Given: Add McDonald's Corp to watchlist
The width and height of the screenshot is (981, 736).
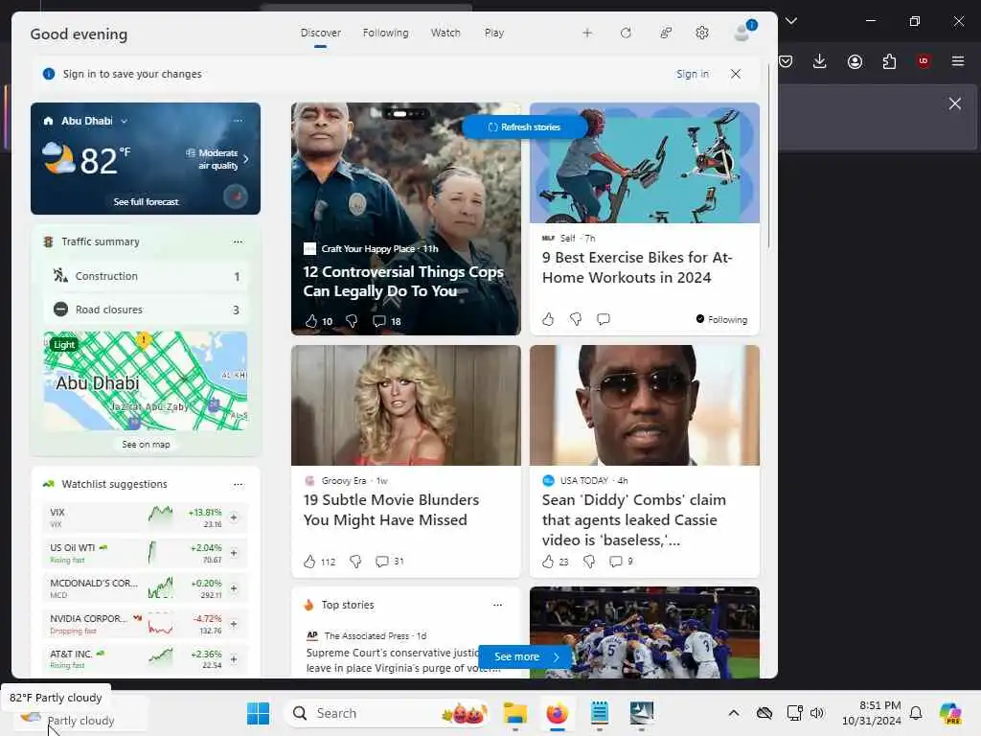Looking at the screenshot, I should pos(234,588).
